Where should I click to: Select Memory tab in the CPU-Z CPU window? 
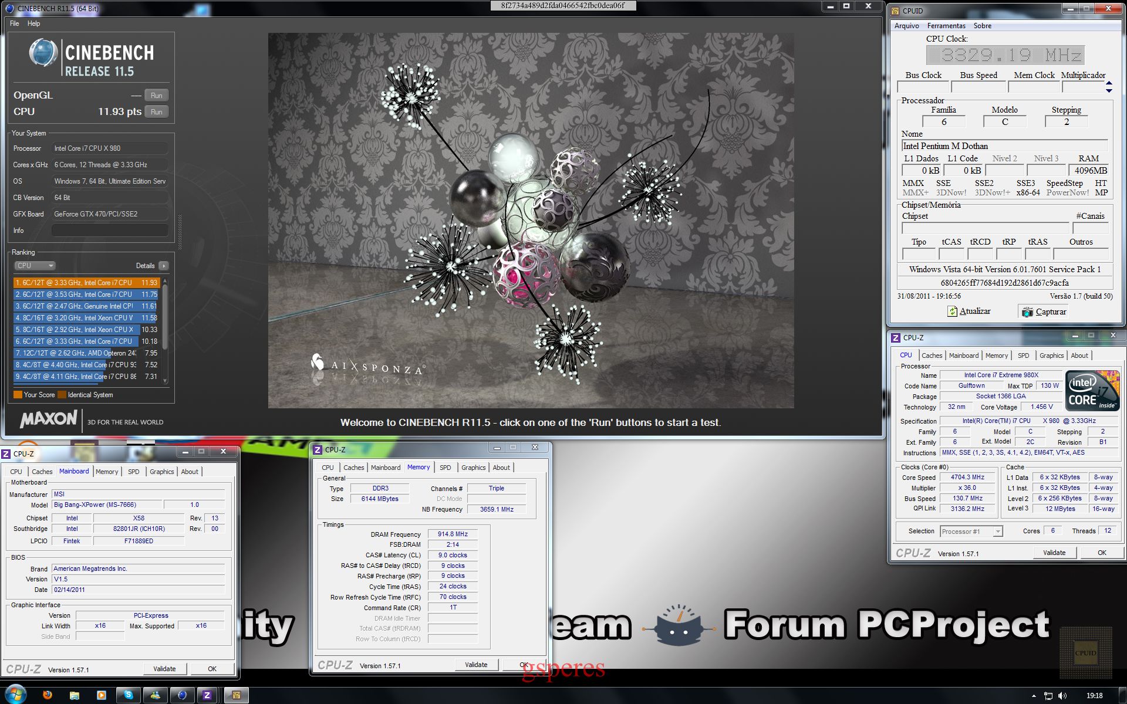click(997, 356)
